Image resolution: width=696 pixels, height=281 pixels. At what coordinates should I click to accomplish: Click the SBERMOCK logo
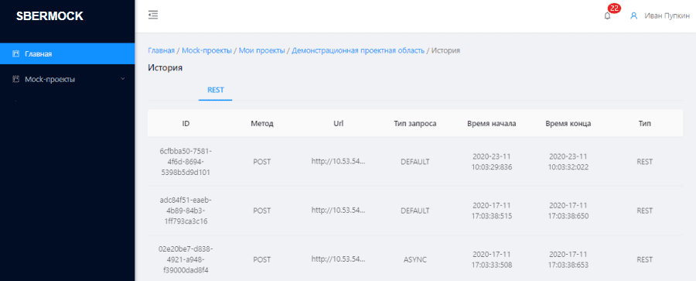49,16
